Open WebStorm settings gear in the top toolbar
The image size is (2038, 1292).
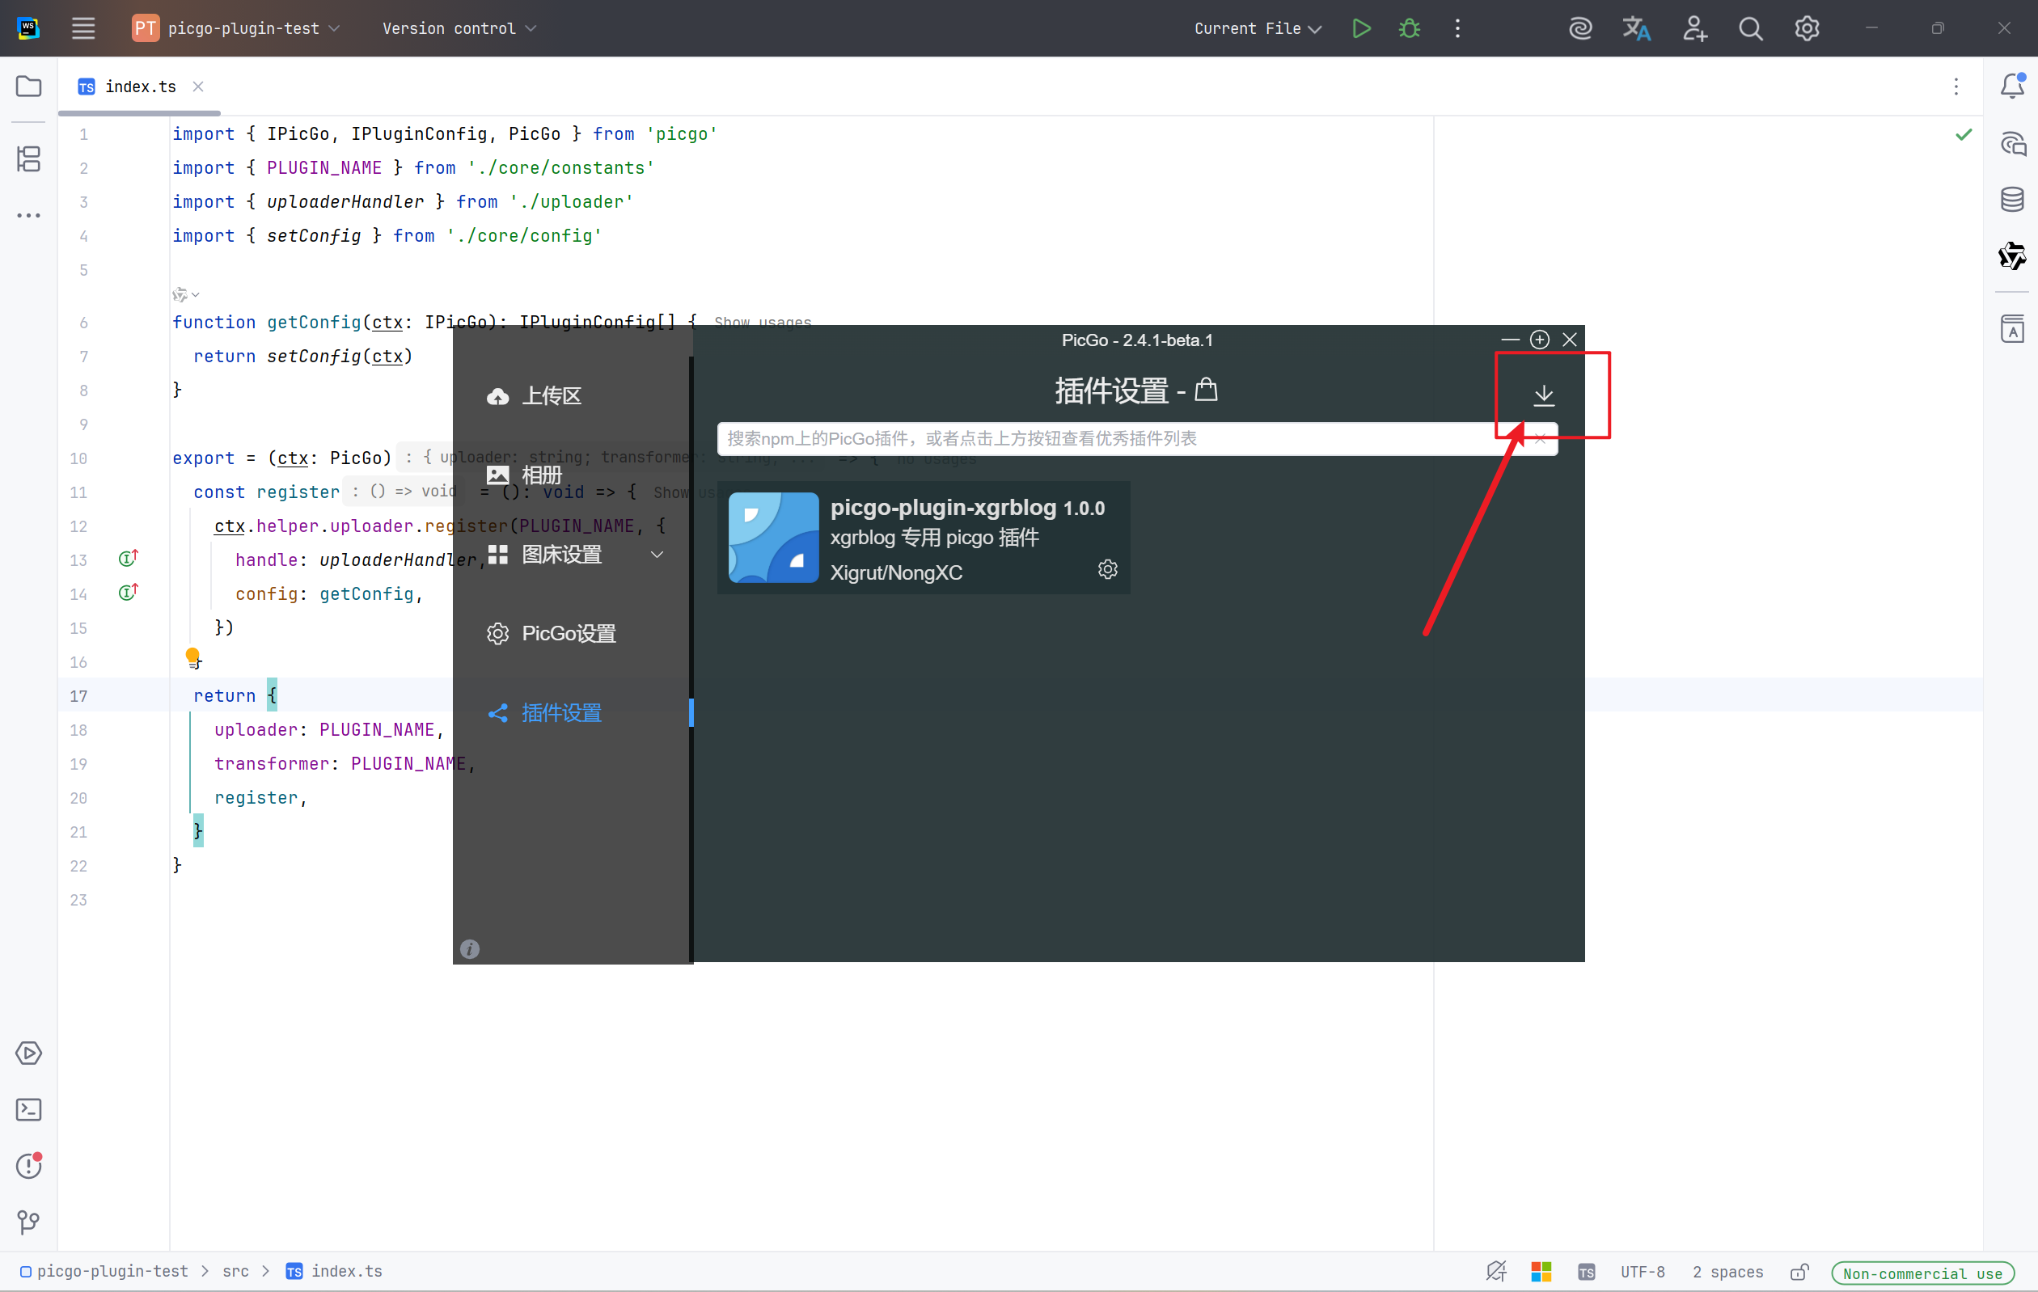(x=1807, y=28)
